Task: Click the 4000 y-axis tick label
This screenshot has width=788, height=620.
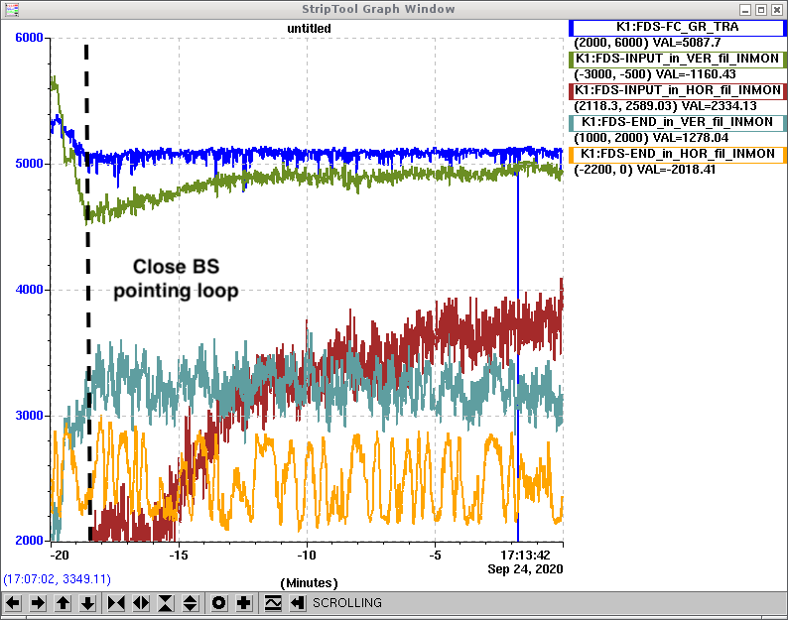Action: coord(29,290)
